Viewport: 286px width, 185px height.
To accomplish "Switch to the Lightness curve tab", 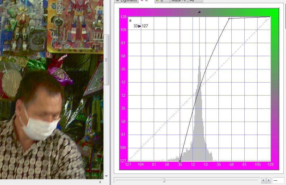I will tap(126, 1).
